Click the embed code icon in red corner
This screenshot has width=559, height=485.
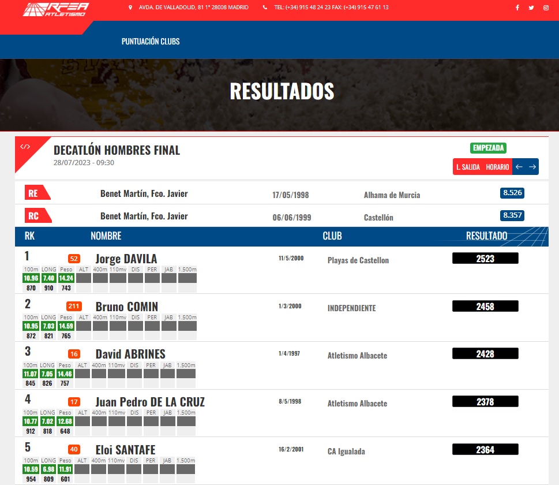tap(25, 147)
